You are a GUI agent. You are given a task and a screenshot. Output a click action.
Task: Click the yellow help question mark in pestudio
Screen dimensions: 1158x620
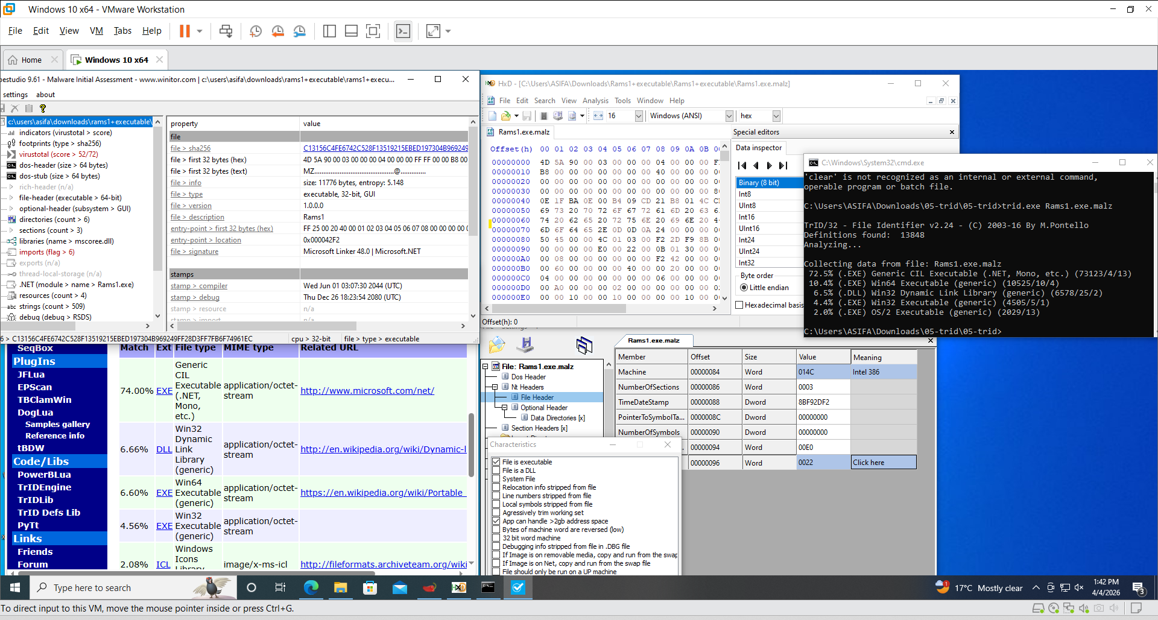click(43, 109)
